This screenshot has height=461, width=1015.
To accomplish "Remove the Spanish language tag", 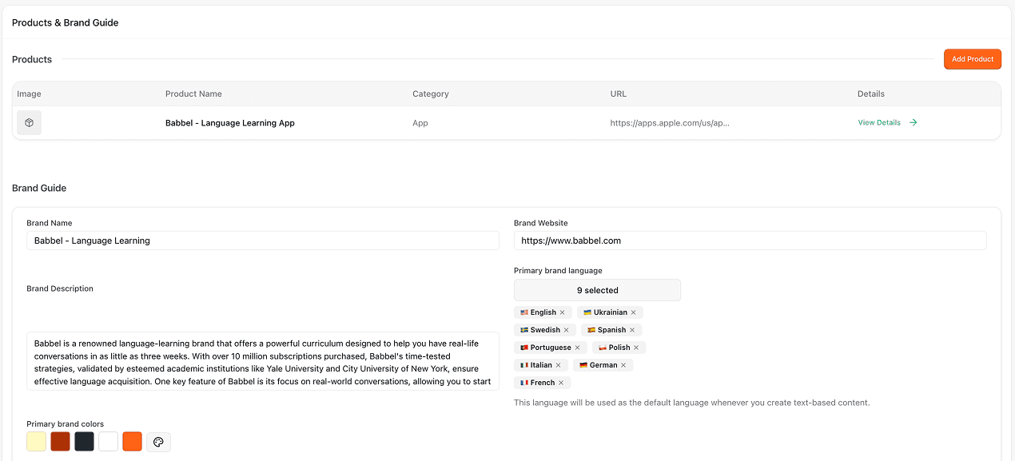I will click(x=632, y=330).
